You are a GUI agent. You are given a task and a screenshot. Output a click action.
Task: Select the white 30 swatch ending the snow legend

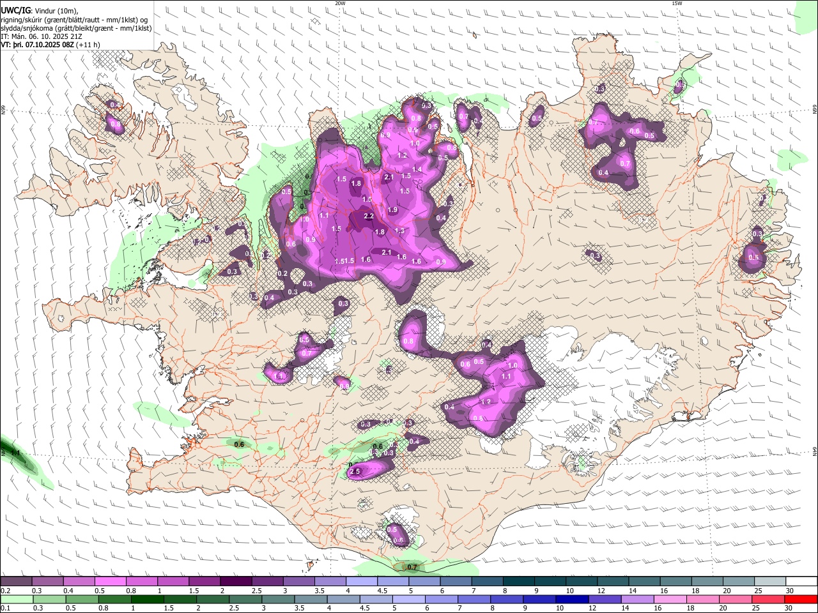[x=801, y=582]
